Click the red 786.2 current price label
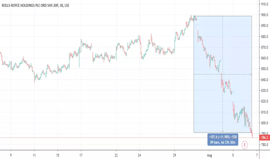Viewport: 270px width, 159px height. click(264, 138)
